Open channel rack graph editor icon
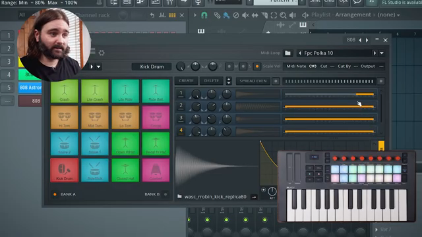 point(162,15)
